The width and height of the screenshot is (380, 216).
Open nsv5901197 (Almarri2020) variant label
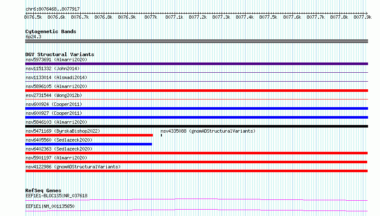(x=56, y=158)
